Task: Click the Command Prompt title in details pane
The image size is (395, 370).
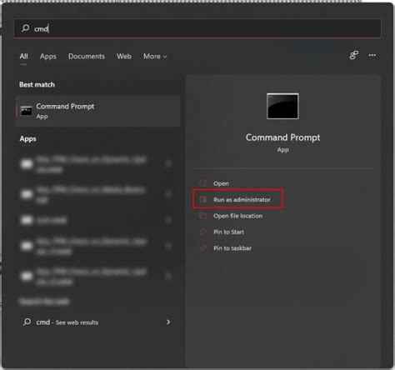Action: 282,137
